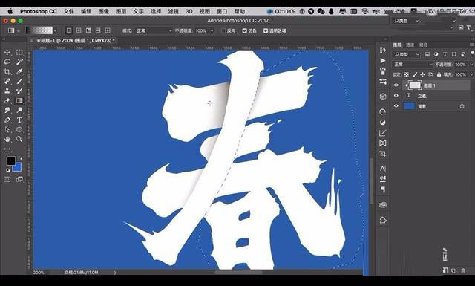Choose diamond gradient style

(108, 30)
